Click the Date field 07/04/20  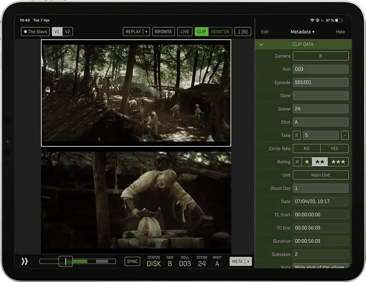coord(321,201)
